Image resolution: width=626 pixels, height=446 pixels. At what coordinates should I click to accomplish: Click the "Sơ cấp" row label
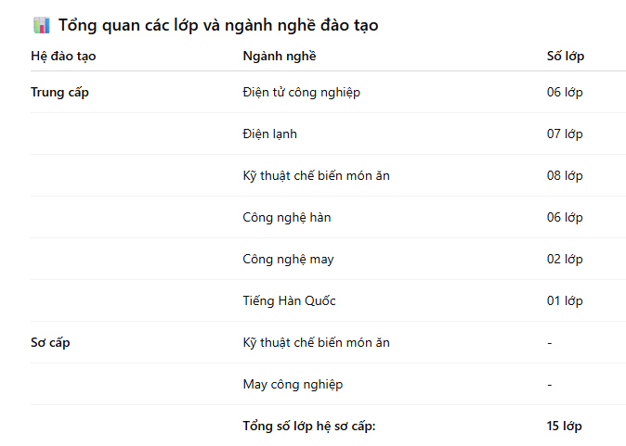point(50,343)
